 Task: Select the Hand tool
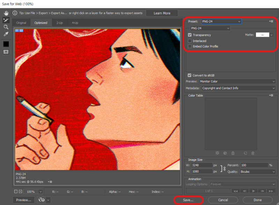[6, 13]
